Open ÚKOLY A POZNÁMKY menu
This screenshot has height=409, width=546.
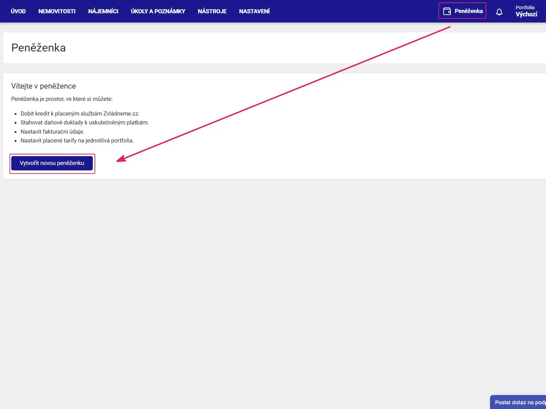(158, 11)
